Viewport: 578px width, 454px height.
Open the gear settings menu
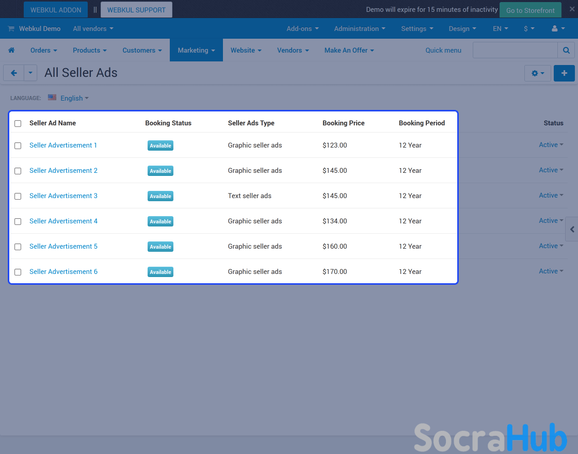[x=537, y=73]
